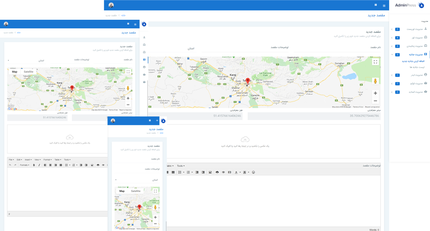Screen dimensions: 430x231
Task: Click the Italic icon in the left editor
Action: [x=39, y=165]
